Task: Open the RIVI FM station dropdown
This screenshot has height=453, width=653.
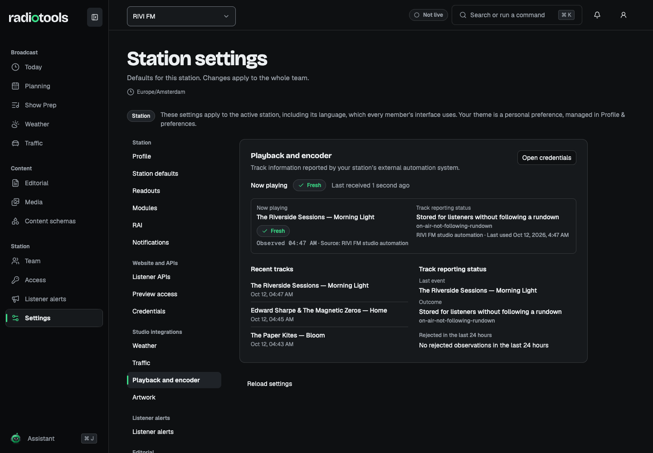Action: pyautogui.click(x=181, y=16)
